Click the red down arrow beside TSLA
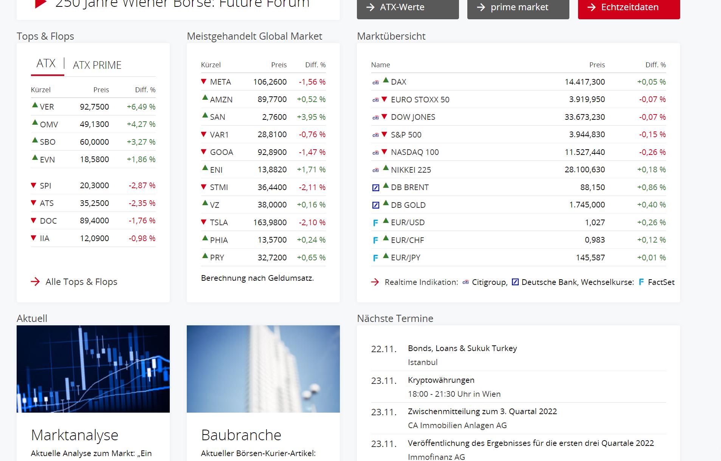721x461 pixels. pos(204,222)
